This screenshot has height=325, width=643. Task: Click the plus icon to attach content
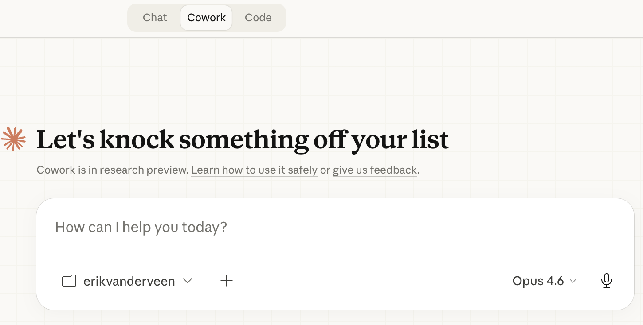click(x=227, y=281)
